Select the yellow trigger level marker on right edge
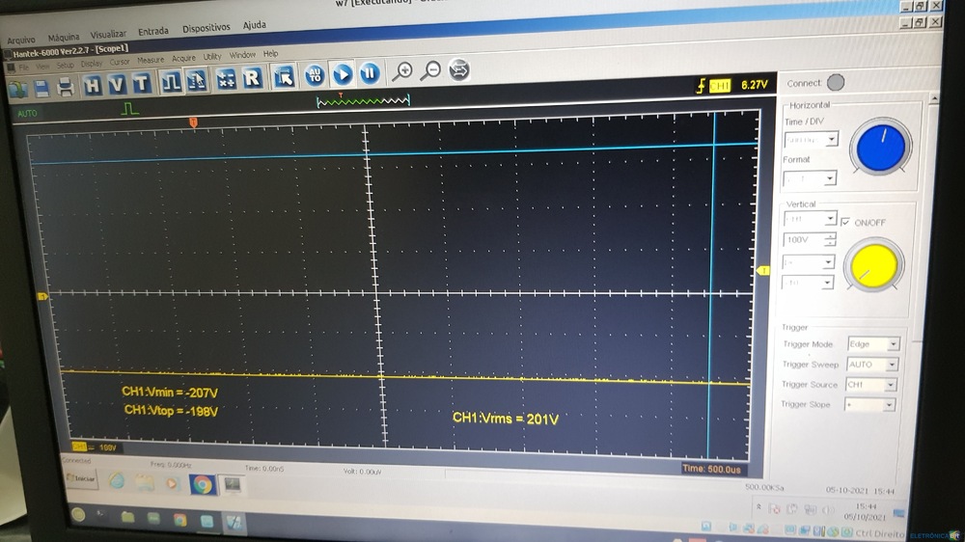This screenshot has height=542, width=965. point(763,271)
